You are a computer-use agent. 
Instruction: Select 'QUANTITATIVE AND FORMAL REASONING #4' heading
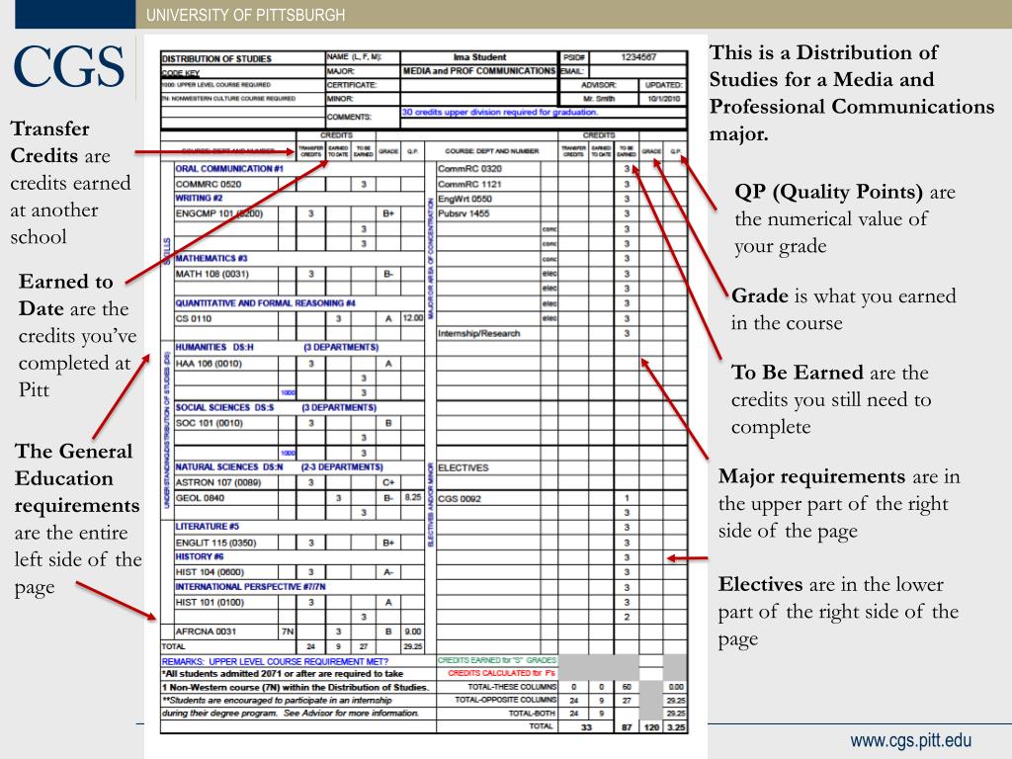265,303
